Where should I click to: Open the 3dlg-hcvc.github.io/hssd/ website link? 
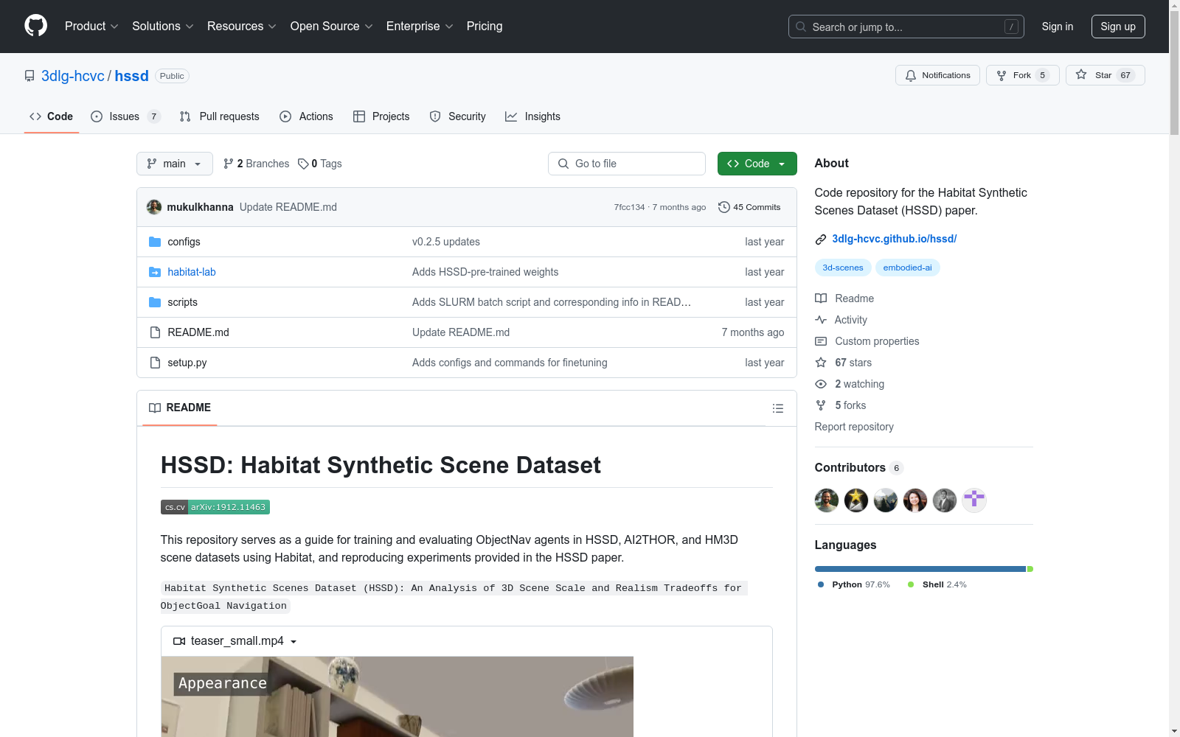coord(895,239)
